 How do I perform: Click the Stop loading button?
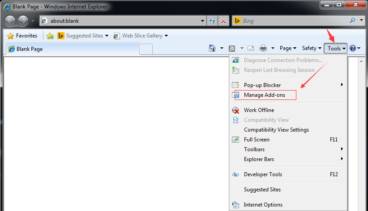pos(223,21)
